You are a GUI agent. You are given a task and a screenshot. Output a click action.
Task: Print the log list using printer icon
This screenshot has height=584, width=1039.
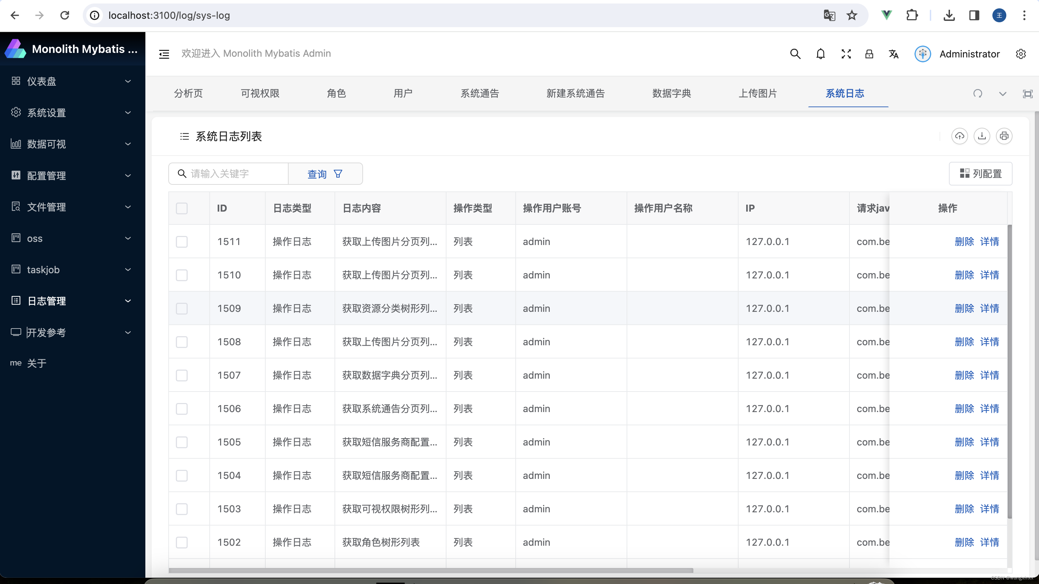coord(1005,136)
